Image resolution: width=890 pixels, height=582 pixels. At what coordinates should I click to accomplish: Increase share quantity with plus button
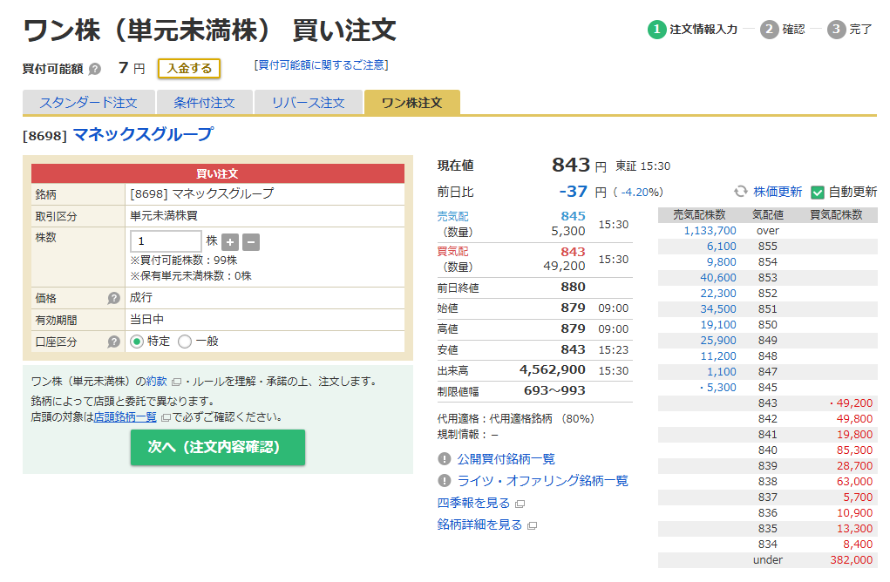(230, 242)
